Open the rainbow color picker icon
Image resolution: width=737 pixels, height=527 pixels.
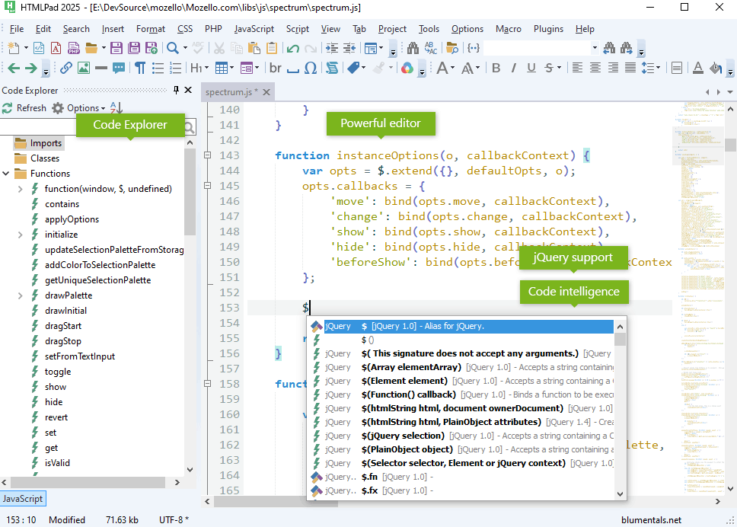407,68
